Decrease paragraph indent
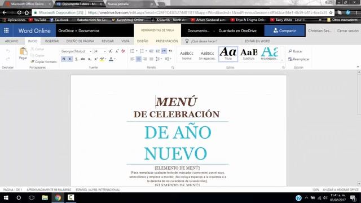The image size is (361, 203). [x=151, y=51]
